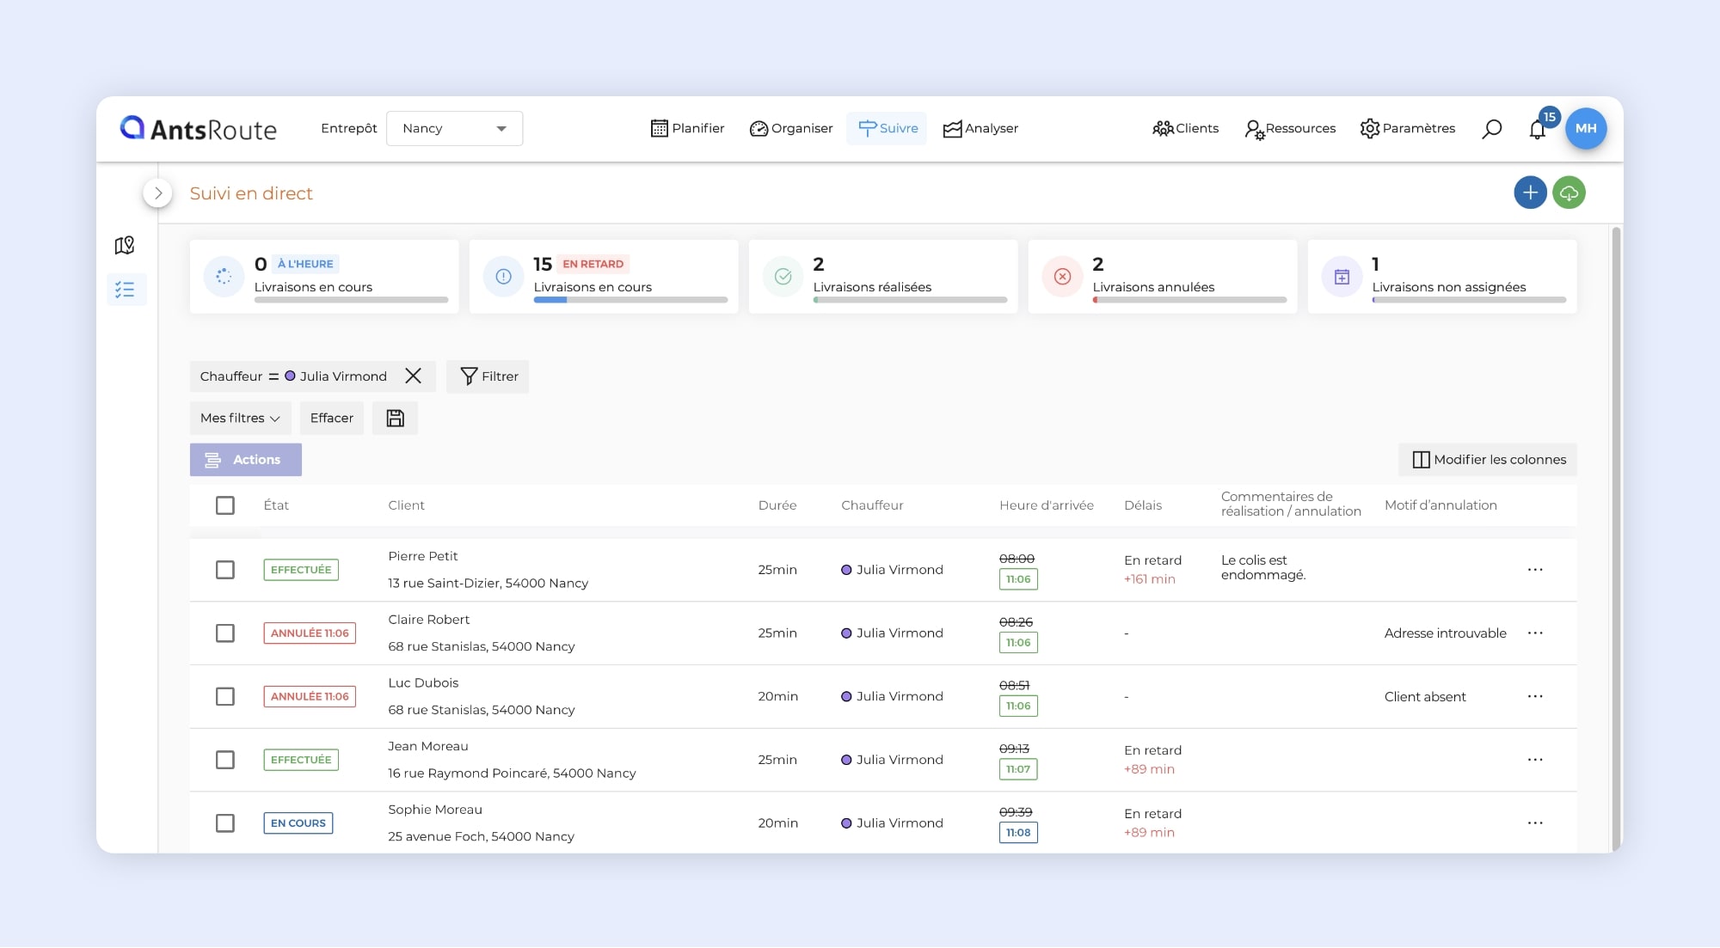The width and height of the screenshot is (1720, 948).
Task: Click the Effacer button
Action: 331,419
